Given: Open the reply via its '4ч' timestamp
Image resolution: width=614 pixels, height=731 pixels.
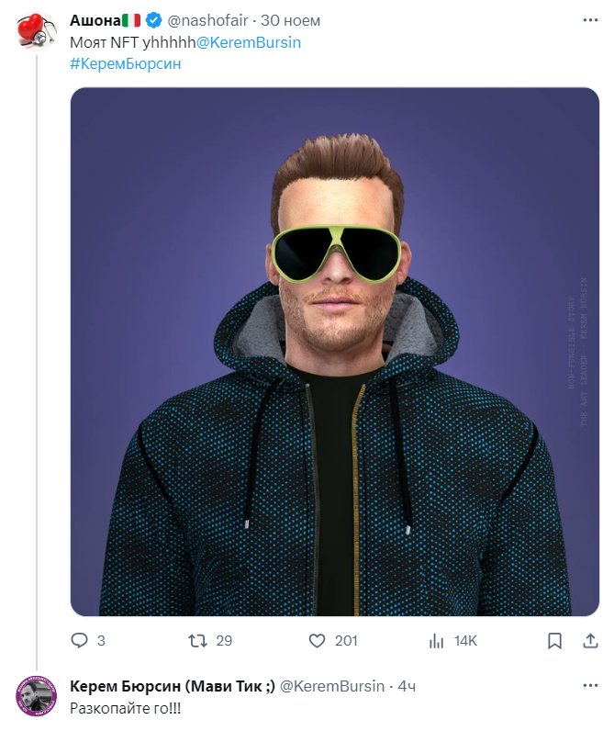Looking at the screenshot, I should (407, 686).
